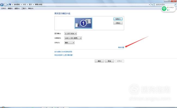Click the 识别(I) identify button
This screenshot has width=177, height=108.
118,23
